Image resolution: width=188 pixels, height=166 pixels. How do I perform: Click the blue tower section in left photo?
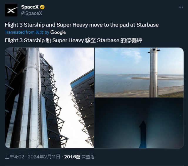tap(82, 78)
